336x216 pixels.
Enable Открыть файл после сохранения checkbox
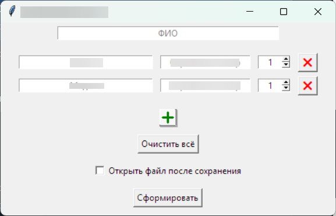(100, 171)
